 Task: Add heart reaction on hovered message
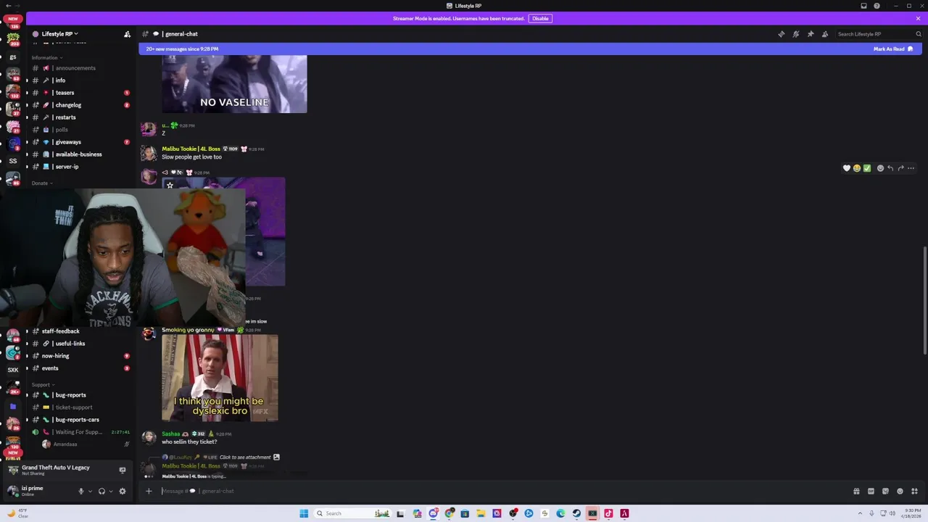click(x=846, y=168)
